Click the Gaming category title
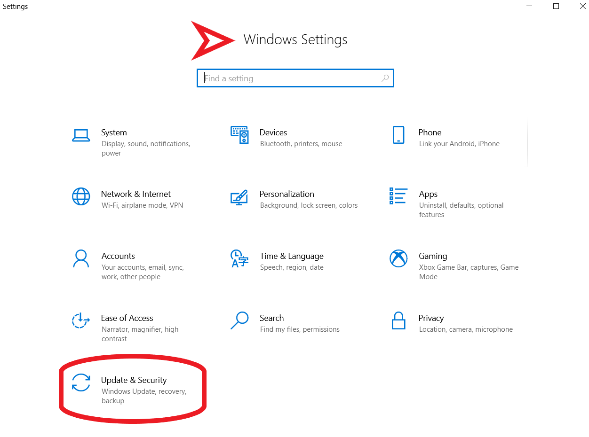The image size is (589, 437). point(433,256)
